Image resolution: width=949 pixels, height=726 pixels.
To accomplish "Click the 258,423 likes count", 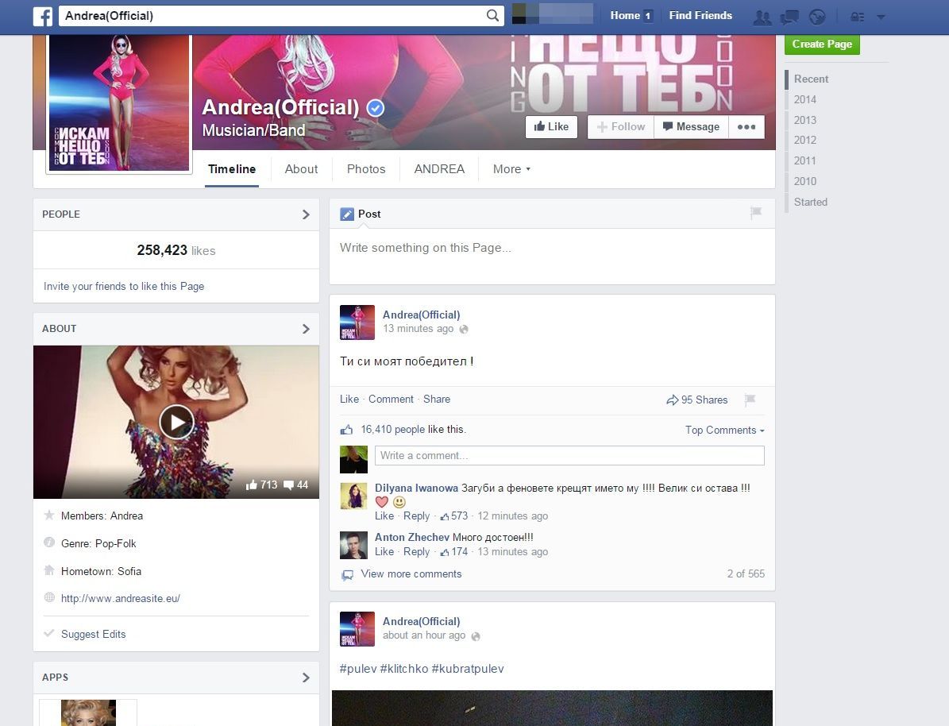I will 176,250.
